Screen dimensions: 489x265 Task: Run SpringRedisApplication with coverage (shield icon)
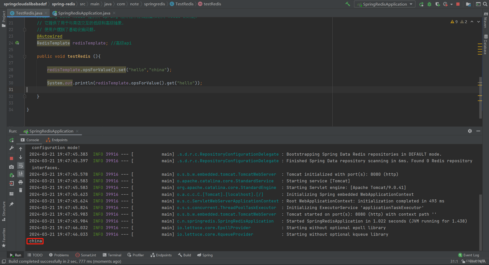[x=437, y=4]
